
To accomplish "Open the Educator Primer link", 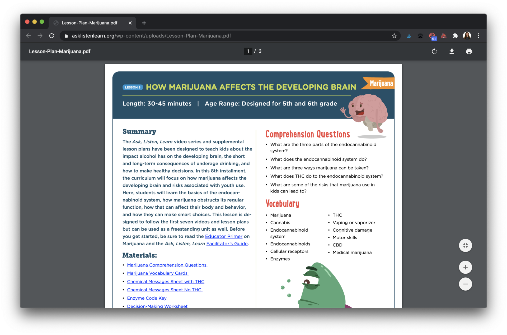I will point(224,236).
